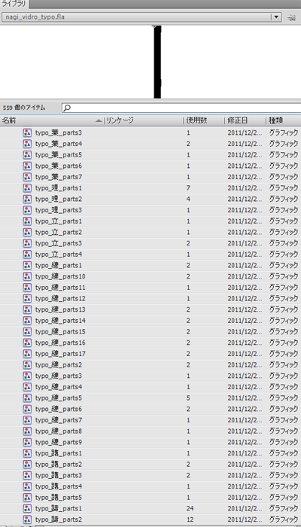The image size is (301, 527).
Task: Select graphic icon of typo_立_parts4
Action: point(27,254)
